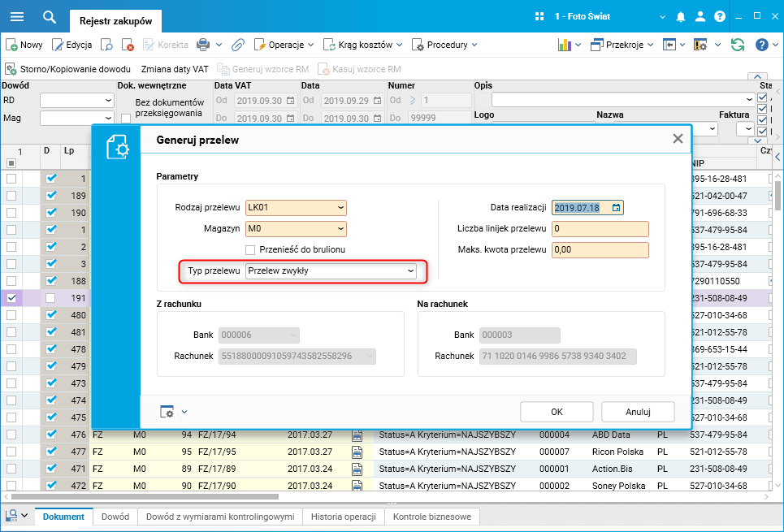Image resolution: width=784 pixels, height=532 pixels.
Task: Click the printer icon in toolbar
Action: pyautogui.click(x=203, y=45)
